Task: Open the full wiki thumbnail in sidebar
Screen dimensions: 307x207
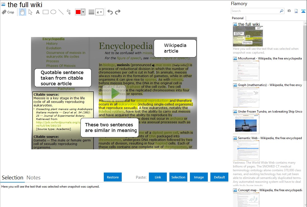Action: tap(248, 36)
